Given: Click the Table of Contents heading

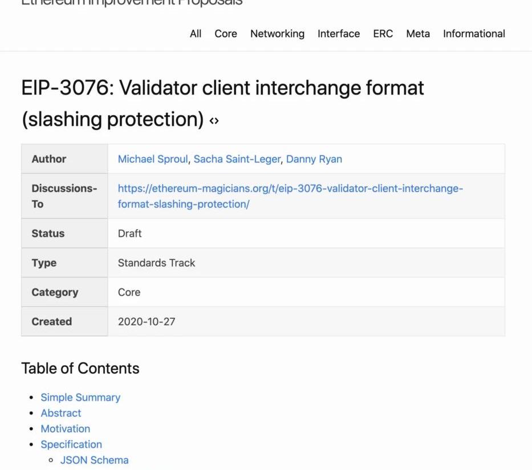Looking at the screenshot, I should click(x=80, y=368).
